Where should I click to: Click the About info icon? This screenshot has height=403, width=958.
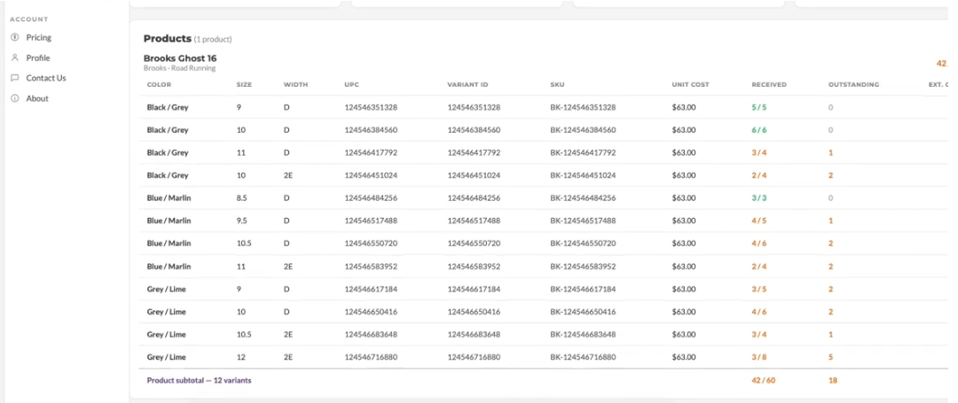[15, 98]
